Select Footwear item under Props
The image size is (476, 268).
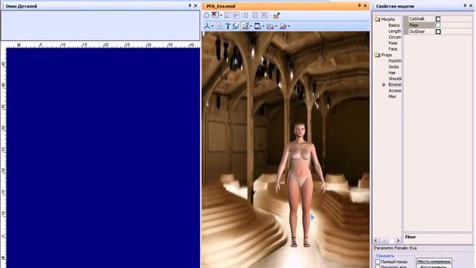point(395,61)
